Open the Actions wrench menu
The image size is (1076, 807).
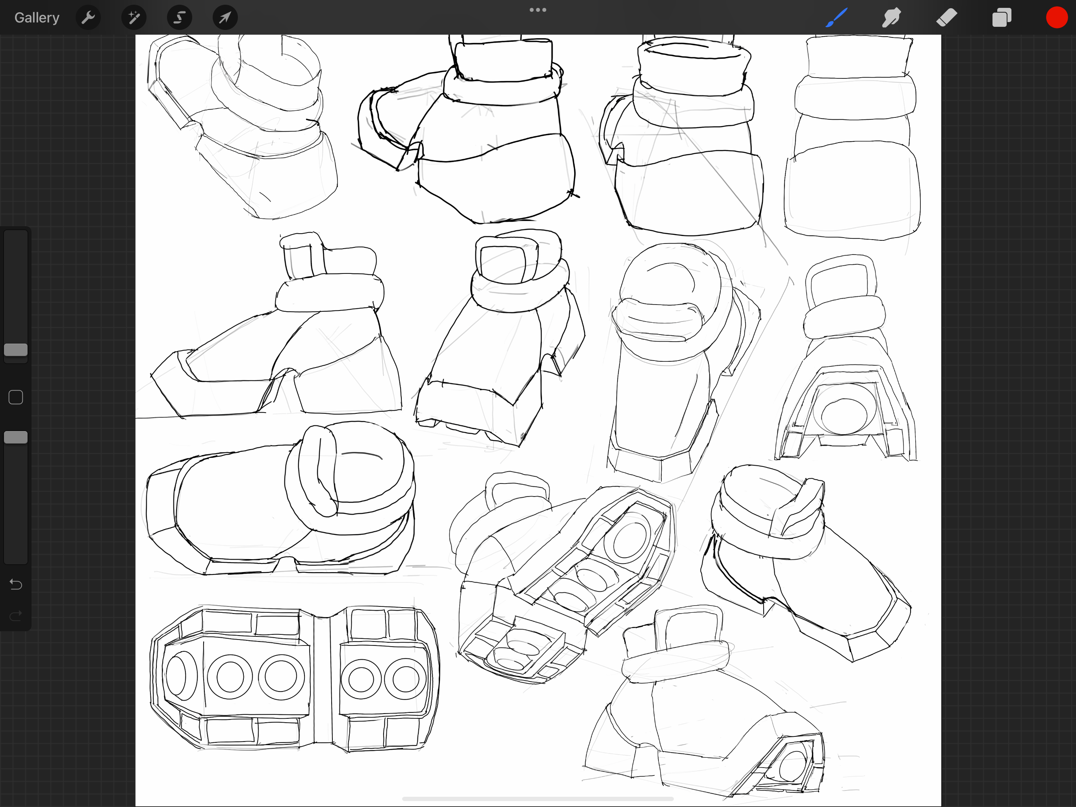click(x=88, y=17)
